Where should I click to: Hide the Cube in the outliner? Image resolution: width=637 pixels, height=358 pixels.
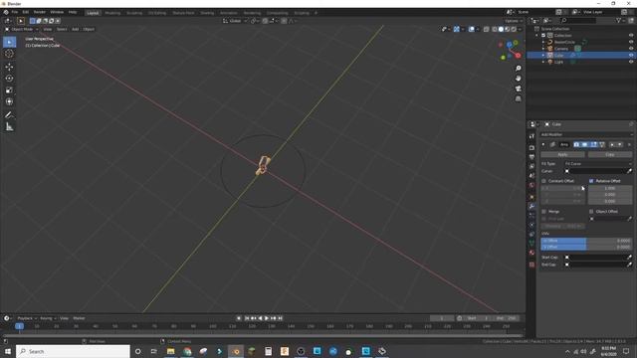click(631, 56)
